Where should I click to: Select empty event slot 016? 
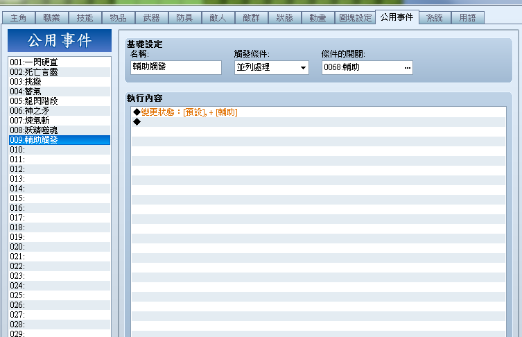pyautogui.click(x=60, y=208)
